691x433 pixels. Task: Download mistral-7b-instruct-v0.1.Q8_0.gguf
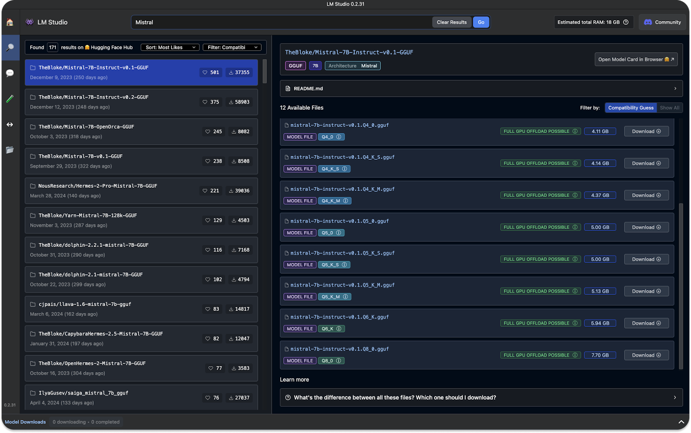click(646, 354)
